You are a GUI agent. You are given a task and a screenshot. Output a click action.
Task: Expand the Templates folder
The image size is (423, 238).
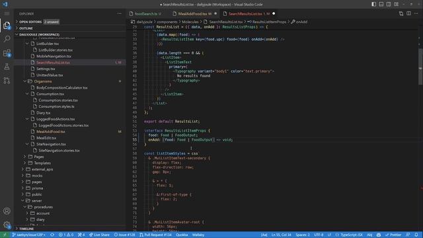[42, 163]
